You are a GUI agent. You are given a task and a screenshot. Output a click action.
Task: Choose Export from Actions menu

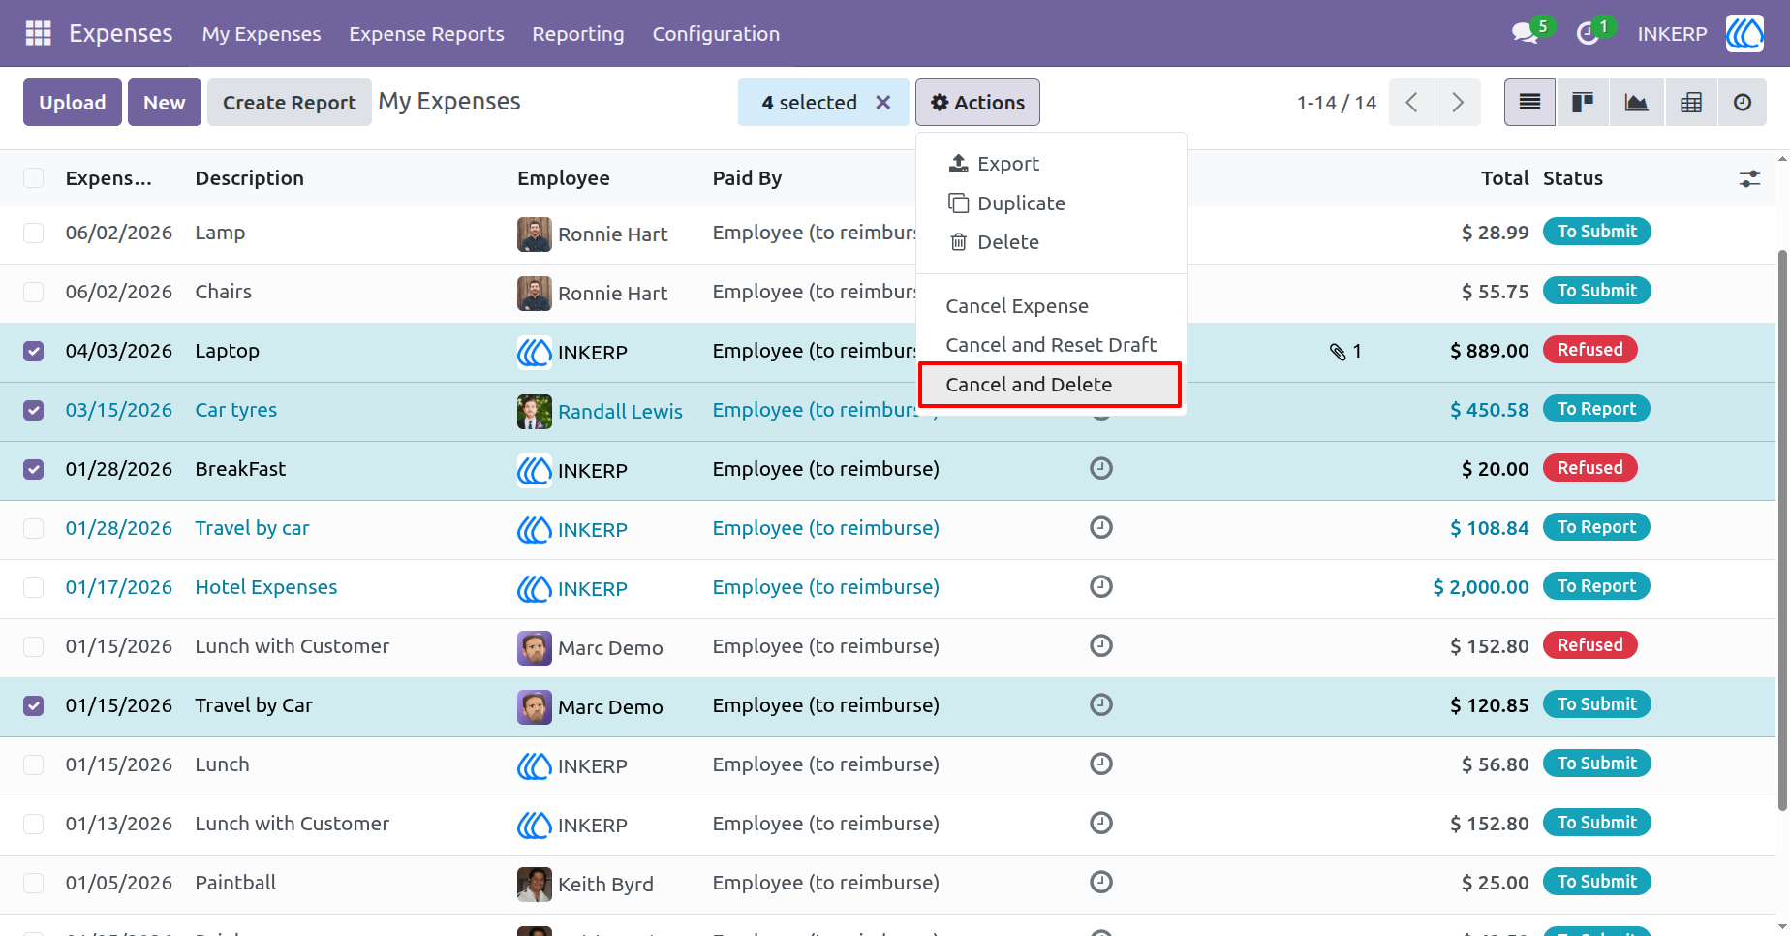click(x=1051, y=164)
